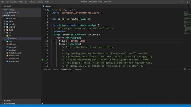Image resolution: width=191 pixels, height=107 pixels.
Task: Click the .gitignore git file icon
Action: tap(7, 44)
